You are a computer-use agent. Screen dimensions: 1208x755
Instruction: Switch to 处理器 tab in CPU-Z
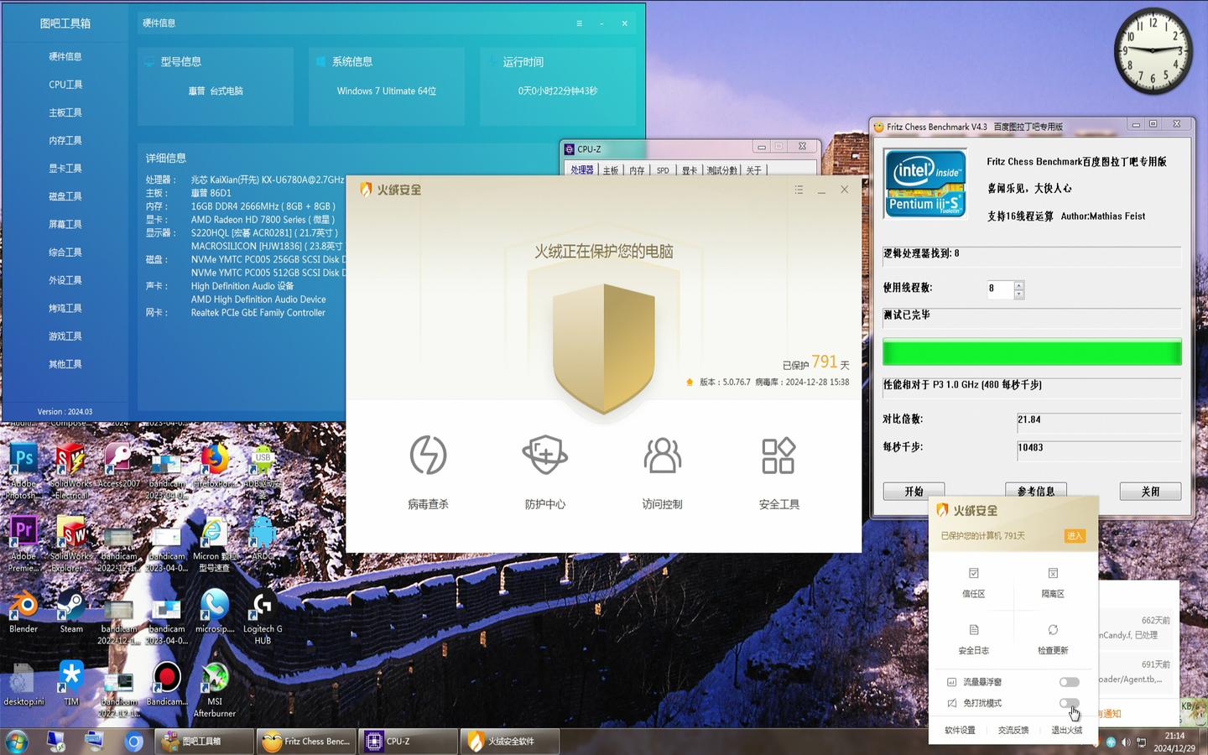point(582,170)
